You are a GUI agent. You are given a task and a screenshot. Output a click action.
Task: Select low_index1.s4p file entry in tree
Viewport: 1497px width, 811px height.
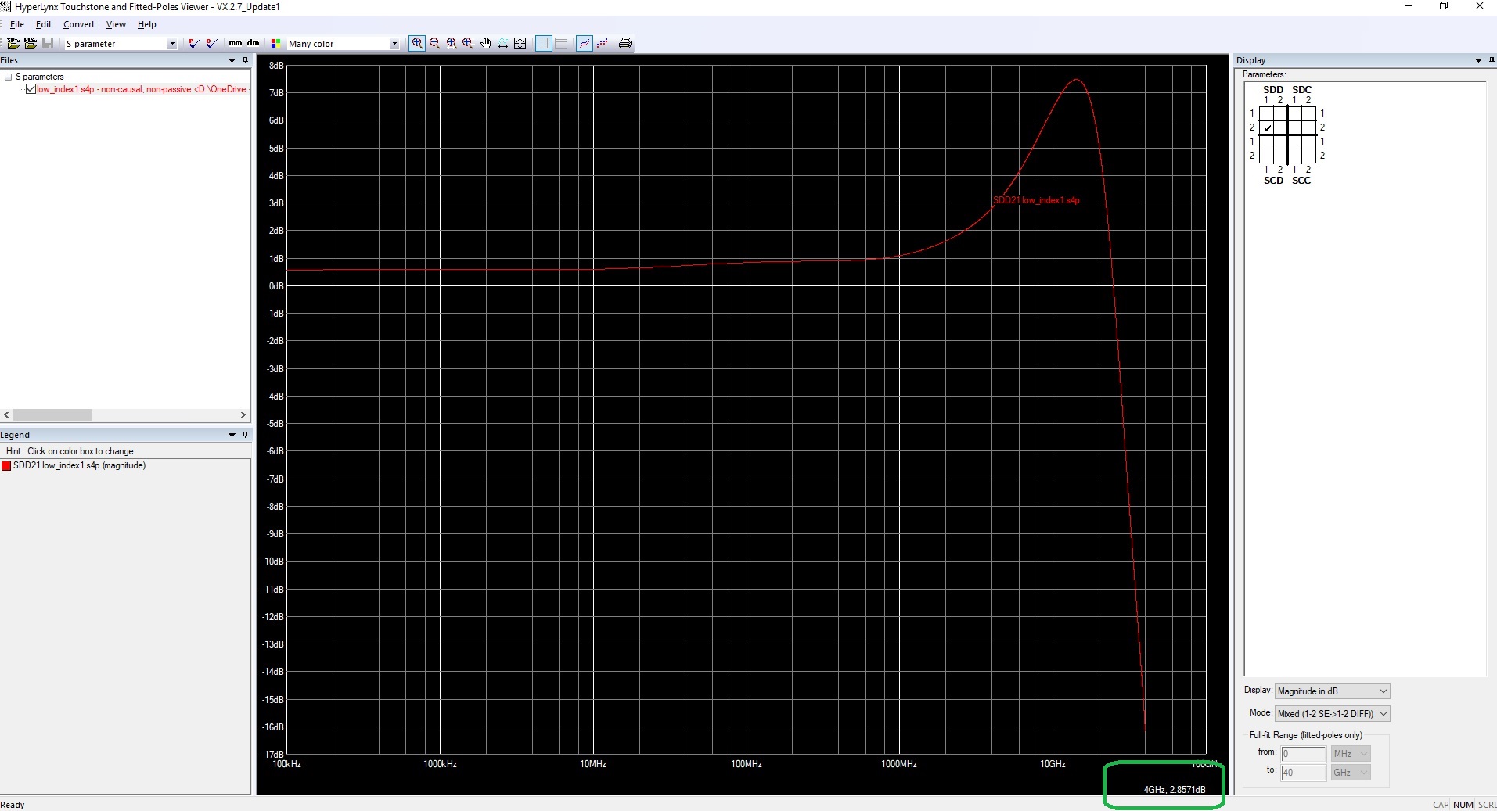pyautogui.click(x=142, y=89)
